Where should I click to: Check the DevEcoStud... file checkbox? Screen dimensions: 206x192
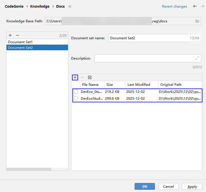(x=76, y=98)
